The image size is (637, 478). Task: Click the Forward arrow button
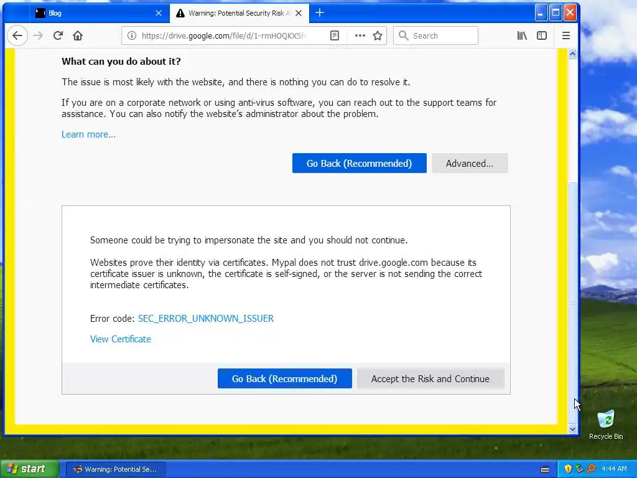tap(38, 35)
